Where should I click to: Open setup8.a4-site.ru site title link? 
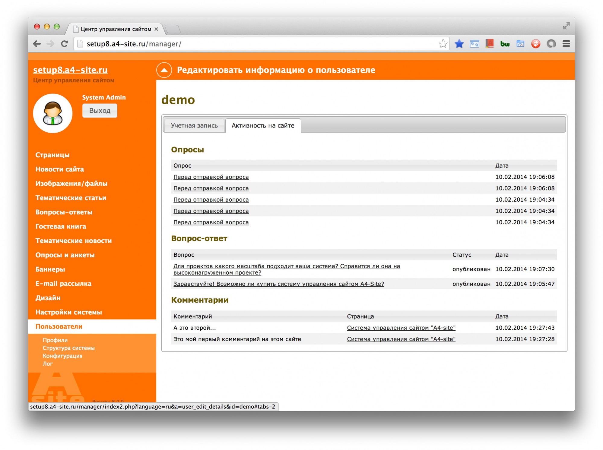tap(70, 70)
